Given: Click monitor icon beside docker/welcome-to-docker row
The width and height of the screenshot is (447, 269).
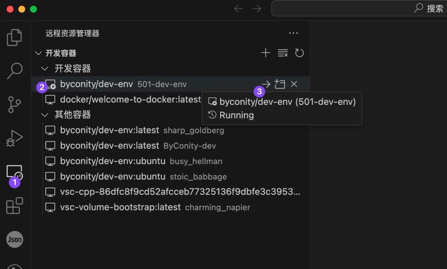Looking at the screenshot, I should [50, 100].
